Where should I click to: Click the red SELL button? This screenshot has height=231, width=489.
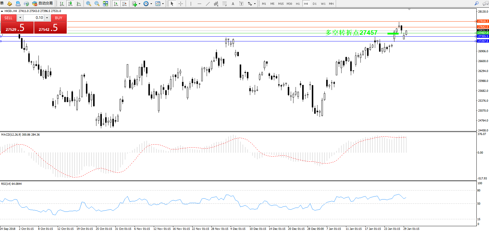pyautogui.click(x=8, y=18)
